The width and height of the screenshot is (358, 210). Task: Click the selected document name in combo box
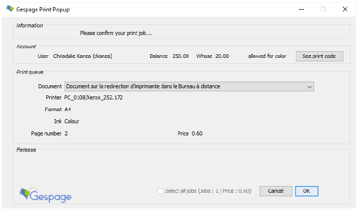[x=143, y=87]
